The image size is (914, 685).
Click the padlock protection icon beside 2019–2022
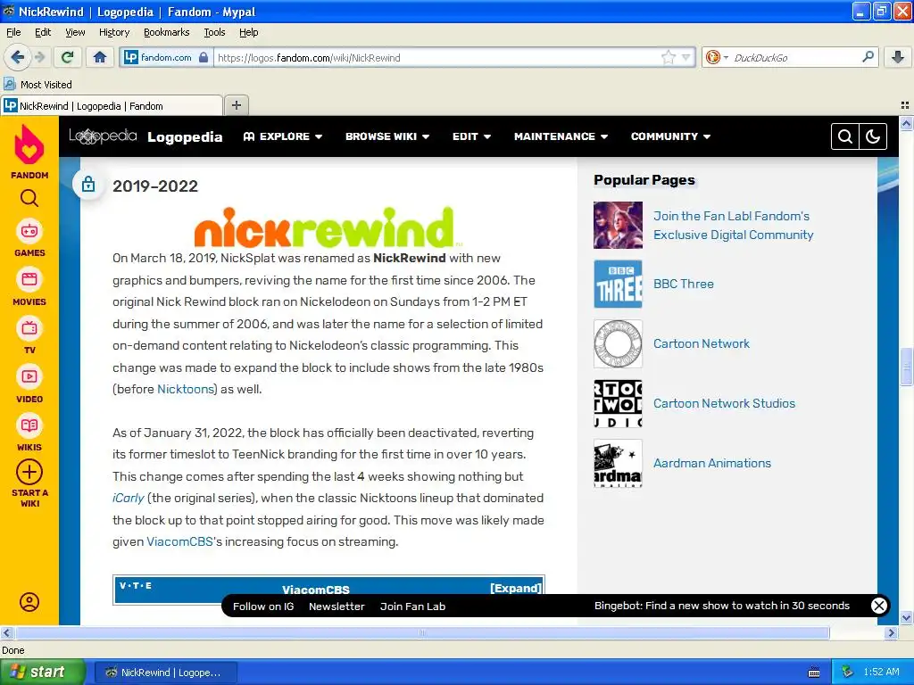coord(88,184)
